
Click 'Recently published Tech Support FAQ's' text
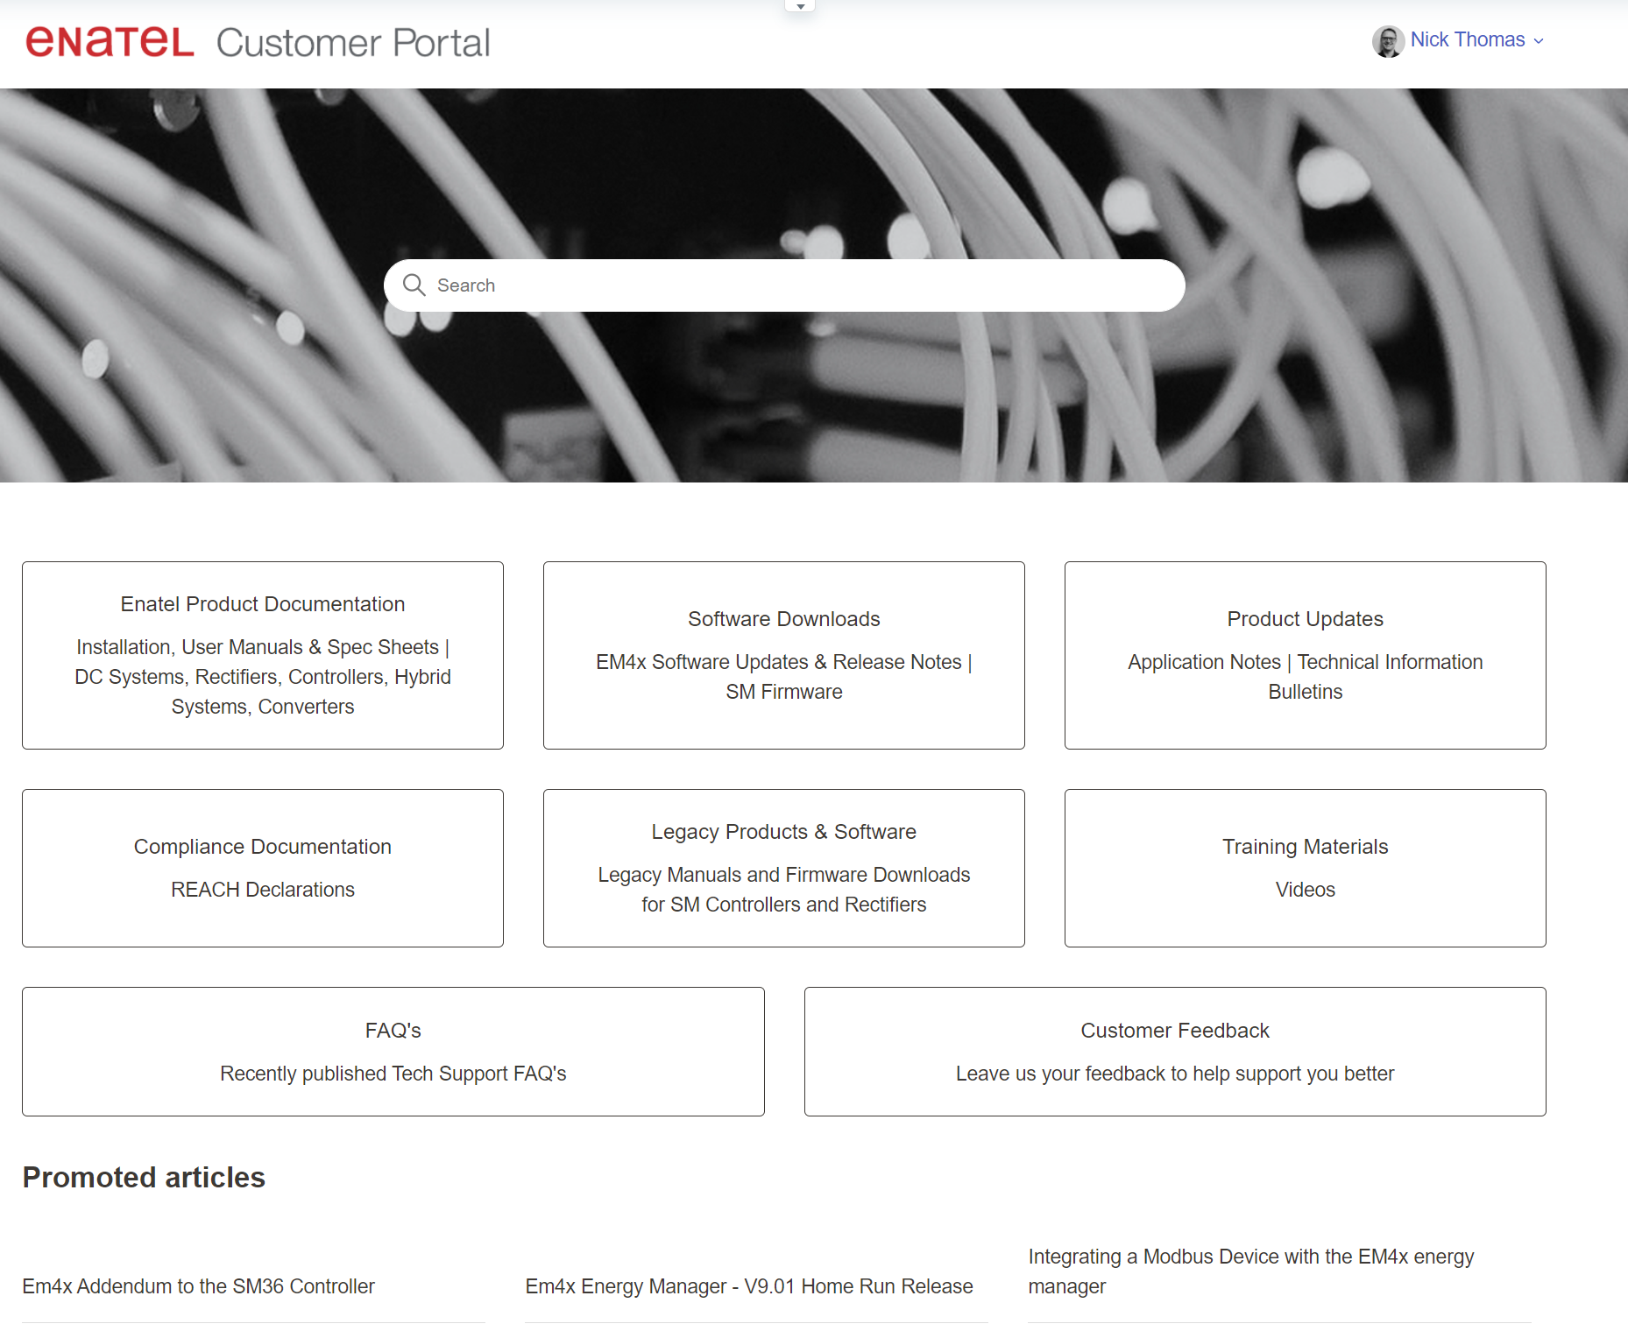[393, 1074]
